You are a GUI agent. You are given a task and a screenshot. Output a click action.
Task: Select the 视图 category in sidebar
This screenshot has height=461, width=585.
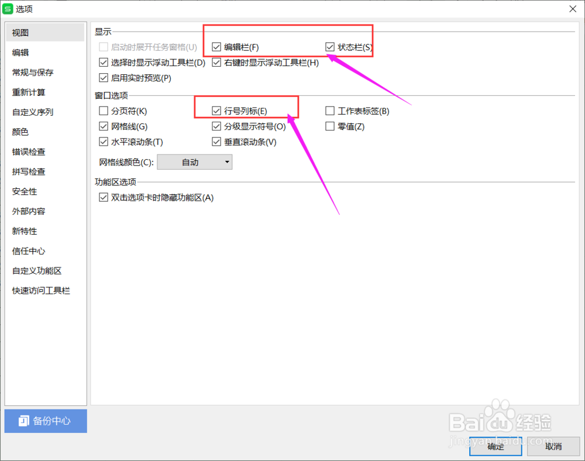coord(45,32)
